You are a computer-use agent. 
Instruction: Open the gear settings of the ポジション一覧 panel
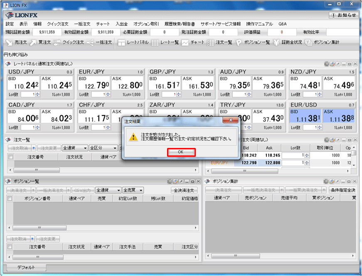tap(170, 182)
